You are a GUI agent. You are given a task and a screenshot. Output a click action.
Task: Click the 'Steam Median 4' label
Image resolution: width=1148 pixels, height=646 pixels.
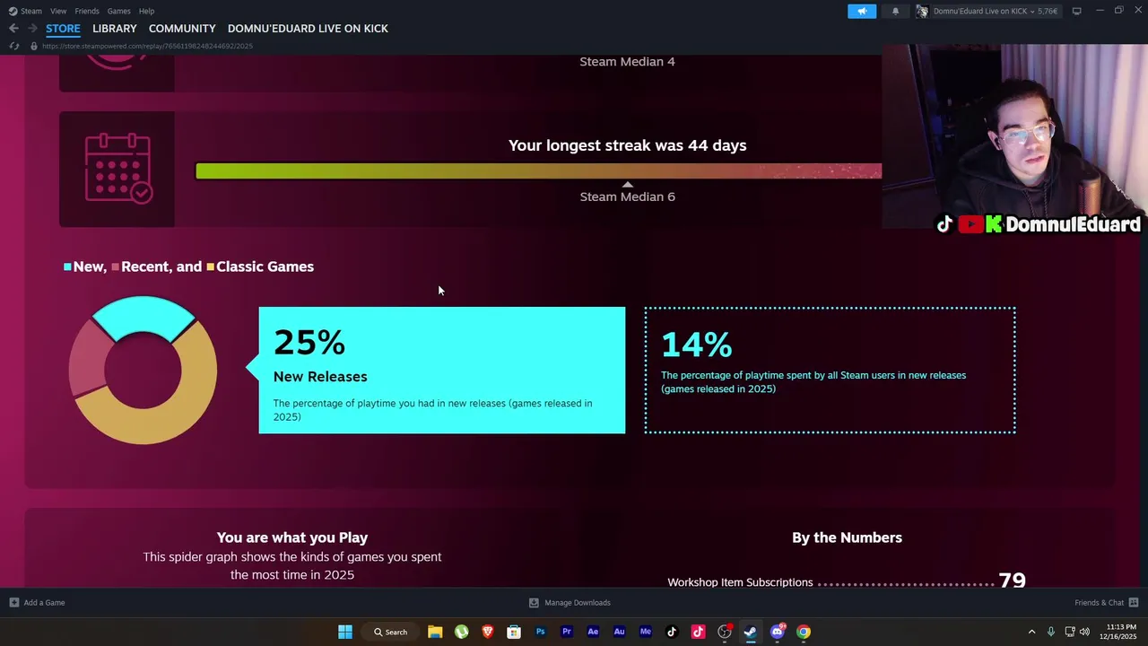(x=627, y=62)
